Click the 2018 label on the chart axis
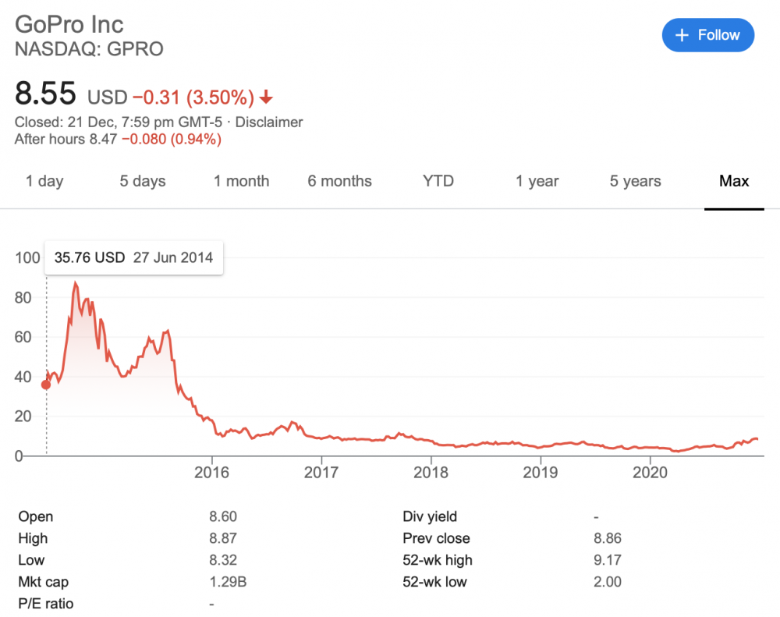This screenshot has width=780, height=617. click(x=431, y=472)
